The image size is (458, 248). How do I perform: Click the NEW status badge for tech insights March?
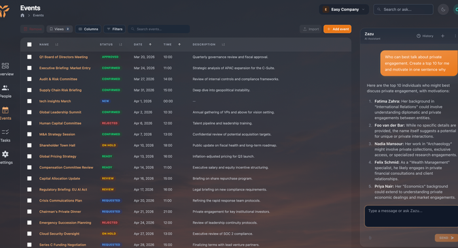[x=105, y=101]
